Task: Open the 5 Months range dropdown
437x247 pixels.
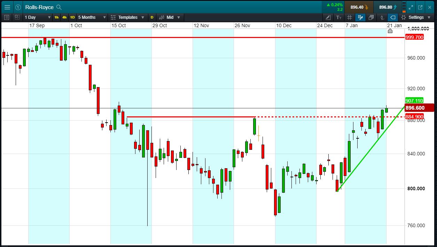Action: pyautogui.click(x=92, y=17)
